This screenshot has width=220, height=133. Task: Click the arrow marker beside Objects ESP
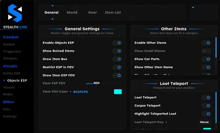(4, 80)
